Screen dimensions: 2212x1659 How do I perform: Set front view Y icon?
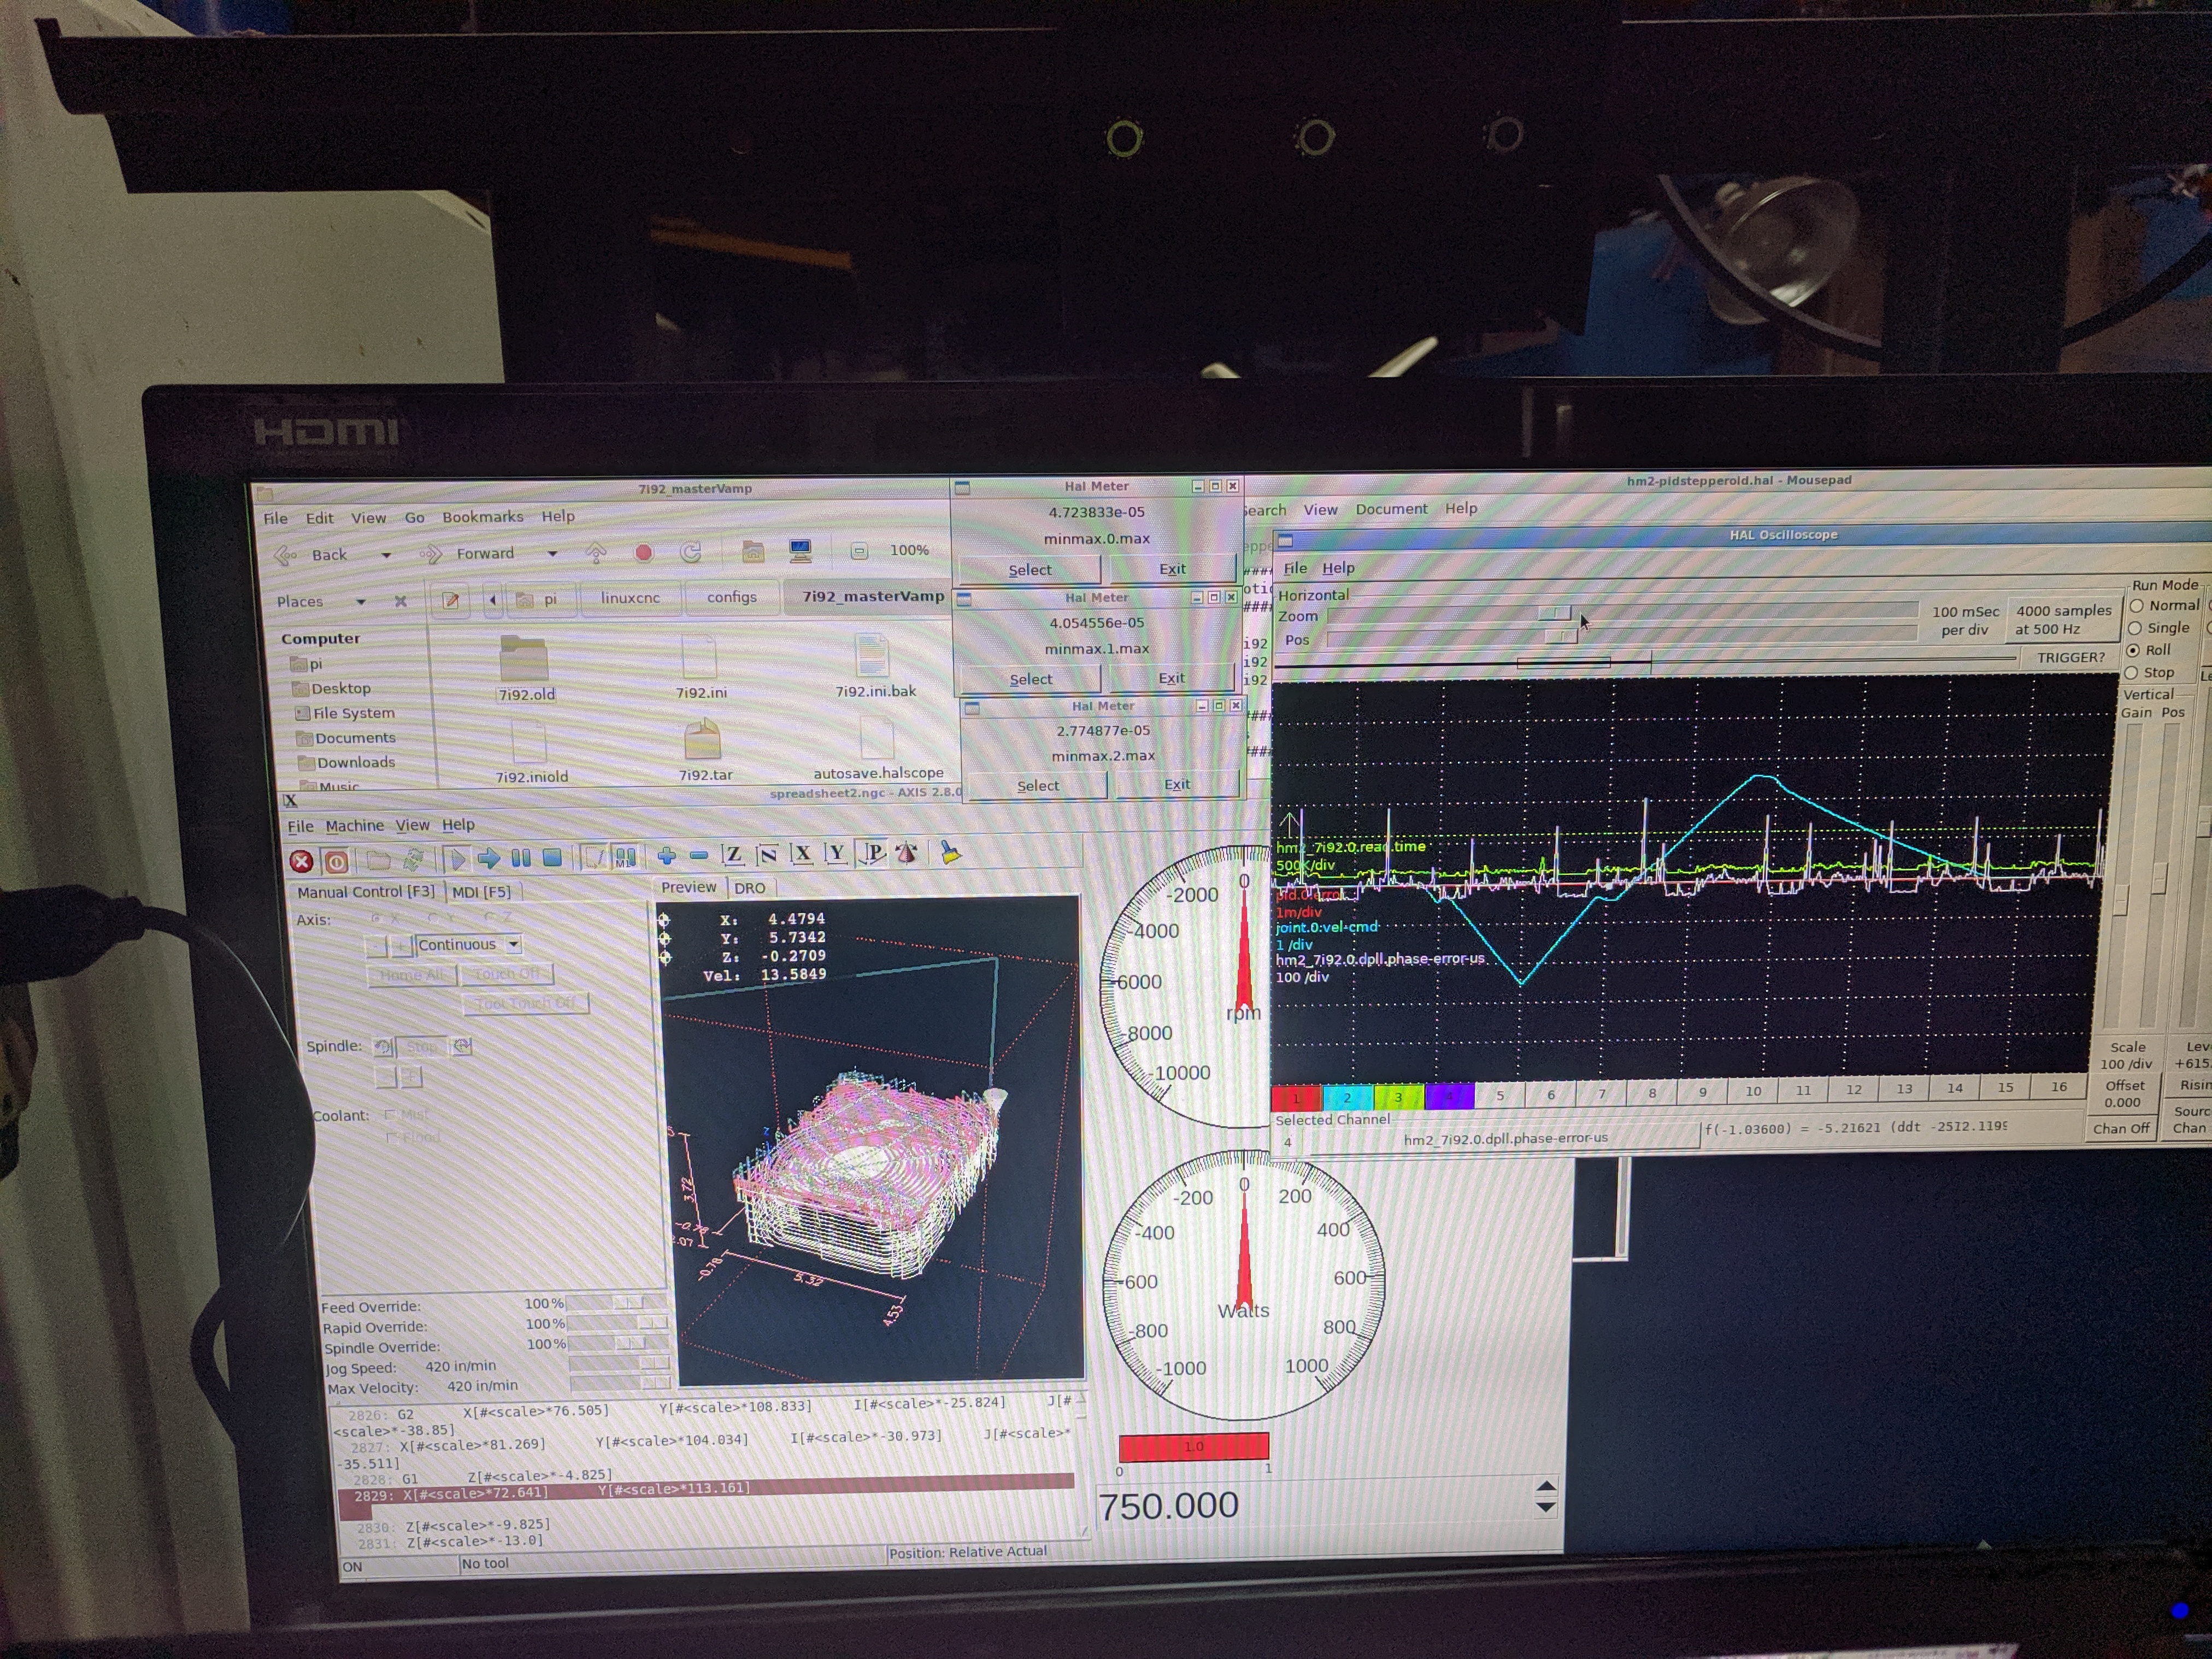836,853
